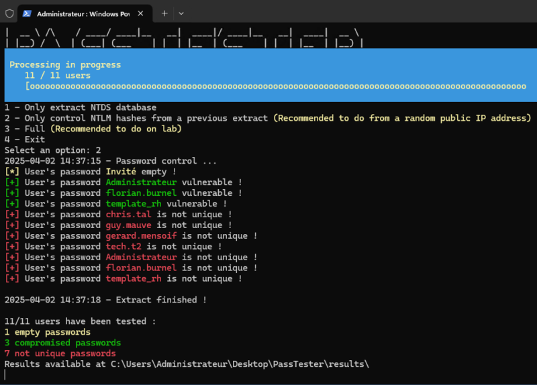Click the 'Processing in progress' header text
This screenshot has width=537, height=385.
tap(65, 64)
